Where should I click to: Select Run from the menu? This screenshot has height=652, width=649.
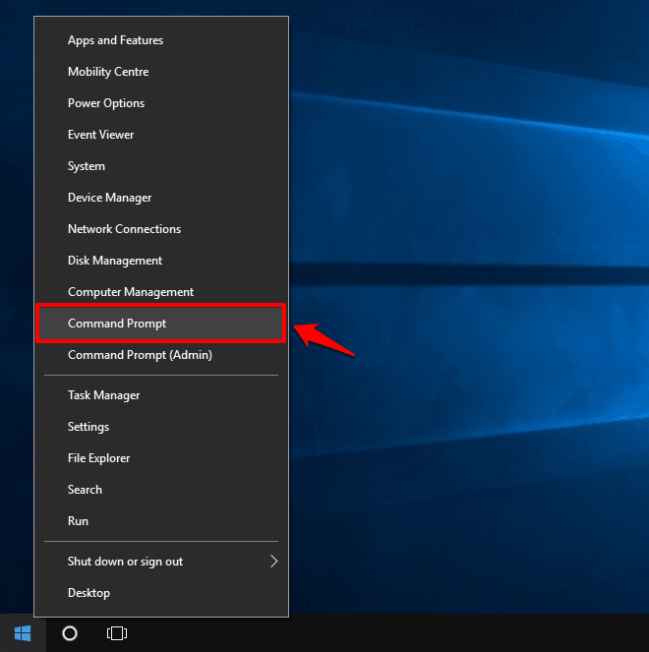point(78,521)
